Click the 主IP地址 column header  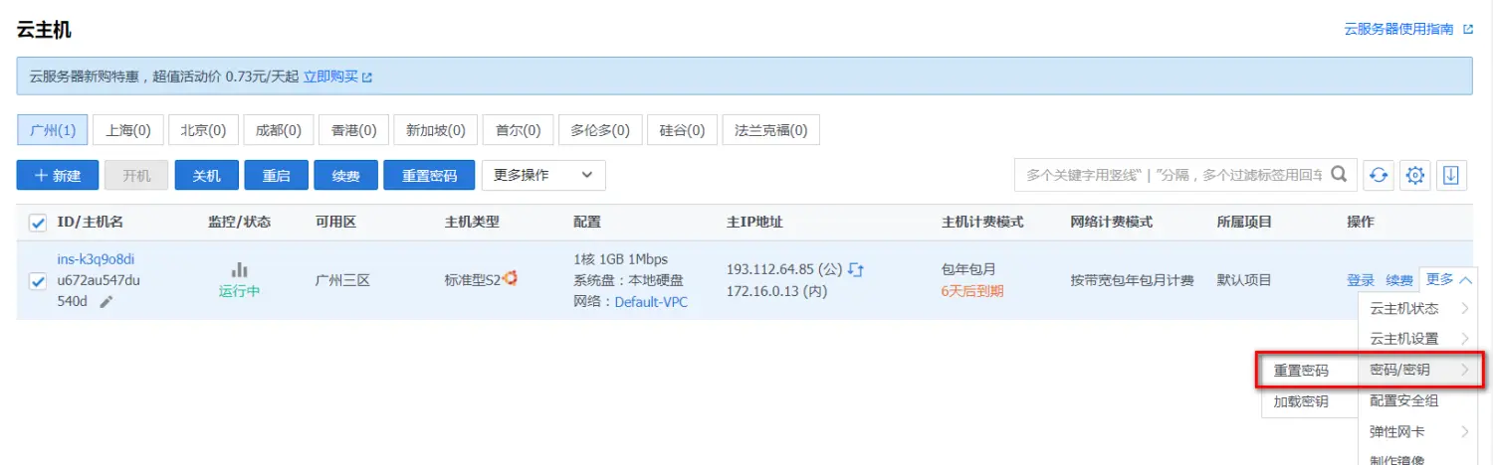[754, 222]
